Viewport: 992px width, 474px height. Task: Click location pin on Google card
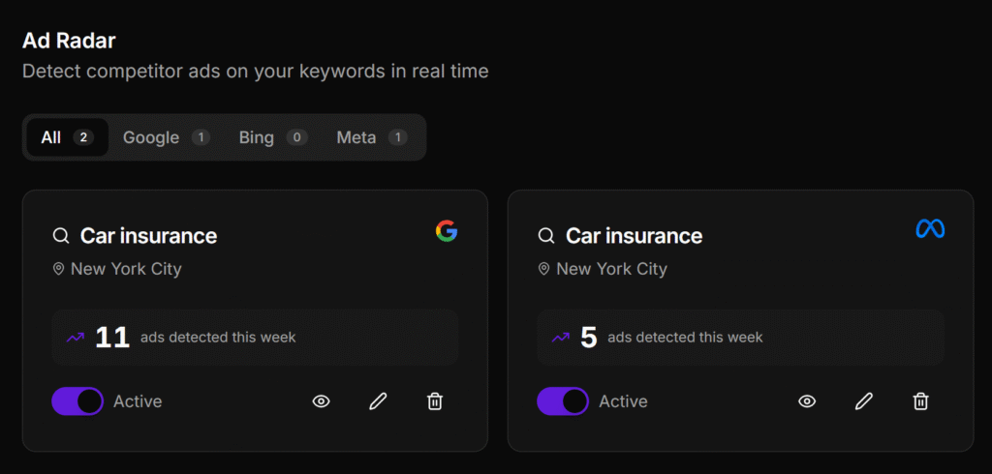click(59, 269)
